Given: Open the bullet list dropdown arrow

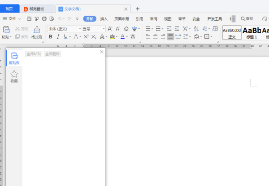Looking at the screenshot, I should coord(152,29).
